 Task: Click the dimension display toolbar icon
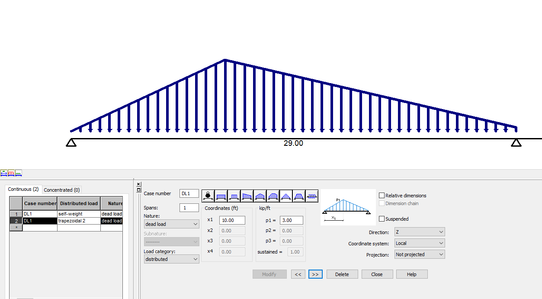4,173
